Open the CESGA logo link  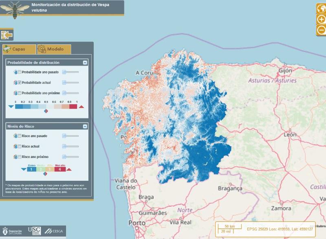pyautogui.click(x=54, y=231)
